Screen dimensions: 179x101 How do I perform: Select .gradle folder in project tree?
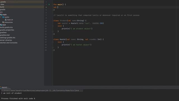point(3,2)
